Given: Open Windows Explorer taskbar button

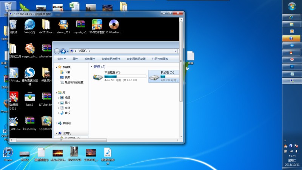Looking at the screenshot, I should coord(291,24).
